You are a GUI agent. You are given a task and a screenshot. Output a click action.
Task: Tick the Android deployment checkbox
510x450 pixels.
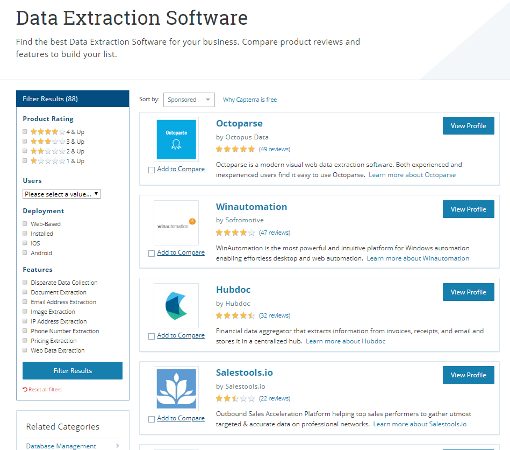25,253
